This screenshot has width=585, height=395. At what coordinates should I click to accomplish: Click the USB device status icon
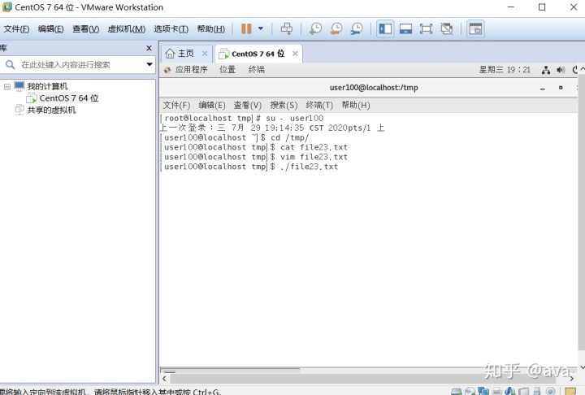click(x=537, y=391)
